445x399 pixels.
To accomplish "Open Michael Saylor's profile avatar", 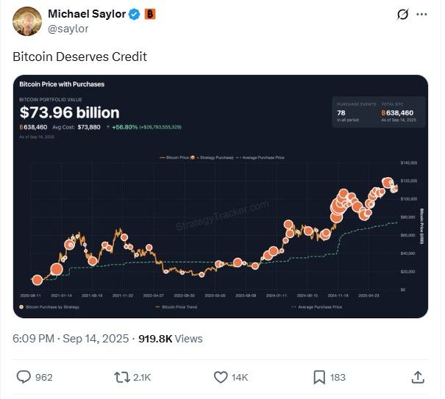I will (27, 21).
